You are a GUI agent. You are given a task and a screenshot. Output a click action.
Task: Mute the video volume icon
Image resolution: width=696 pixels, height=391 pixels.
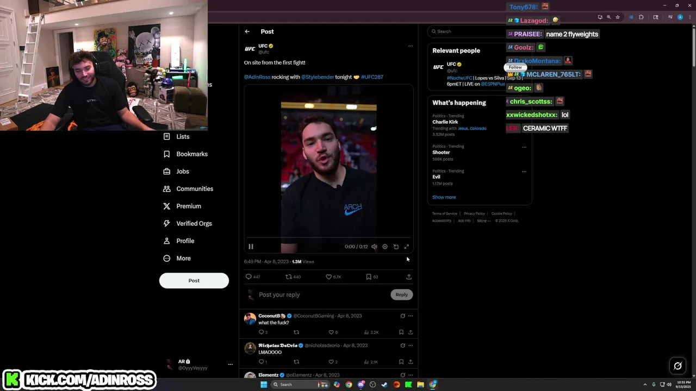pyautogui.click(x=374, y=247)
